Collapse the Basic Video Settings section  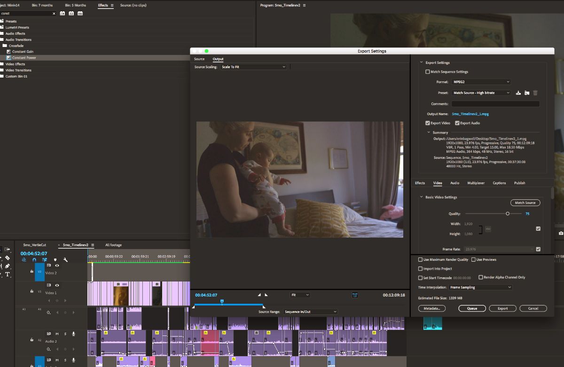click(x=421, y=197)
